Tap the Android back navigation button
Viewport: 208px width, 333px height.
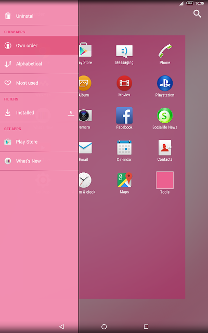(61, 326)
